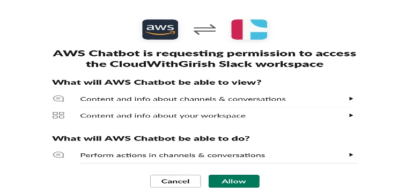Click the two-way exchange arrows icon
This screenshot has height=193, width=398.
tap(204, 29)
